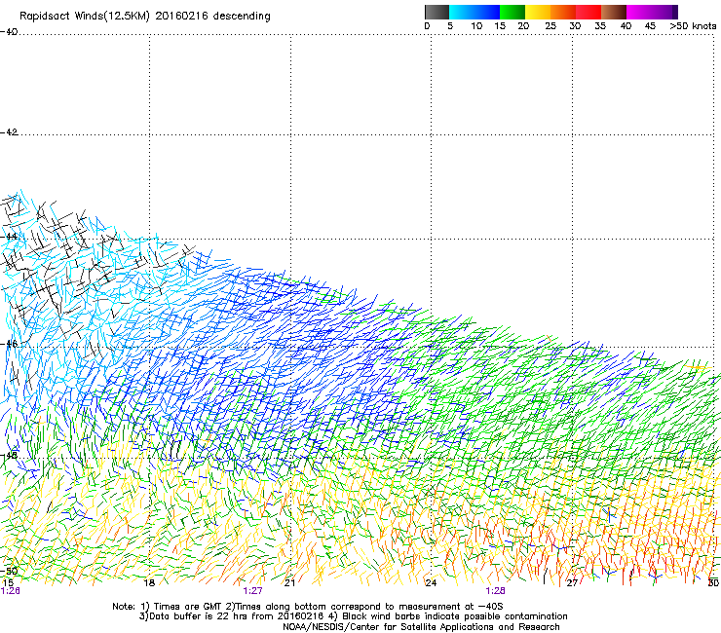
Task: Click the '-48' latitude axis label
Action: tap(9, 455)
